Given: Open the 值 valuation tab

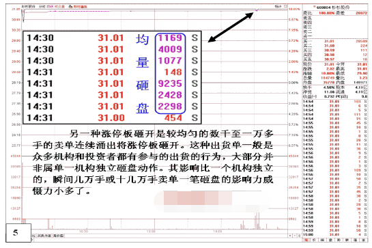Looking at the screenshot, I should pyautogui.click(x=356, y=240).
